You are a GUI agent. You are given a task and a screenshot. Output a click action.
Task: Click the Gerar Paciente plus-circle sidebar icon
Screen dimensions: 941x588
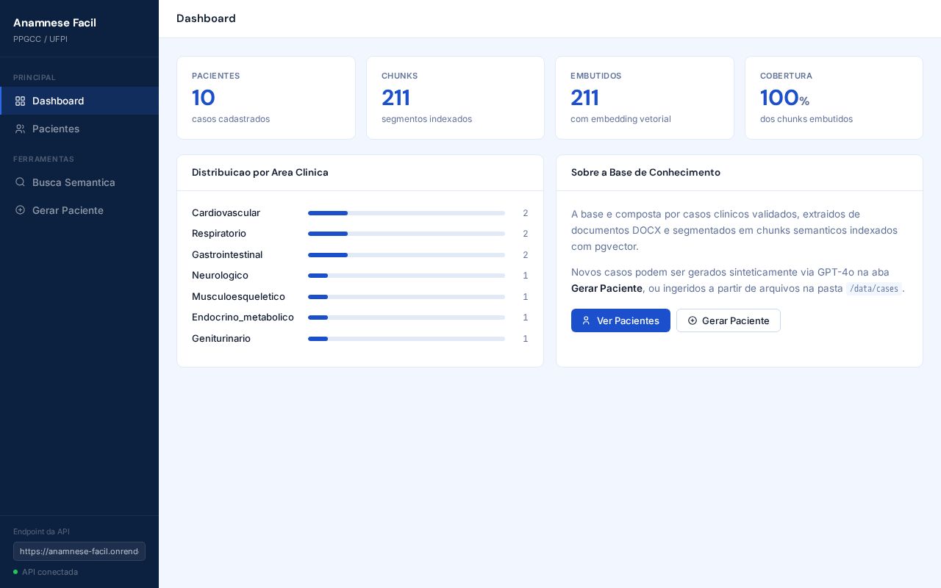pyautogui.click(x=20, y=210)
